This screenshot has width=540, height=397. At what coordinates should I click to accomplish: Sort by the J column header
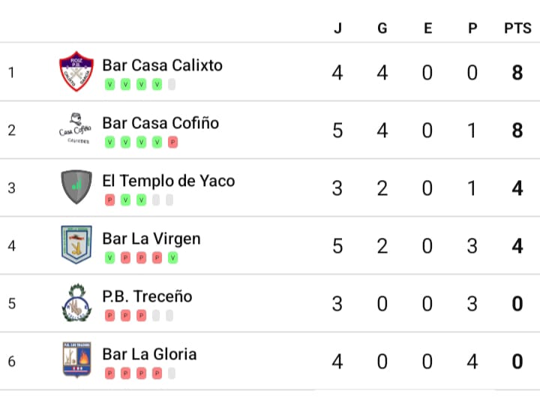[337, 29]
